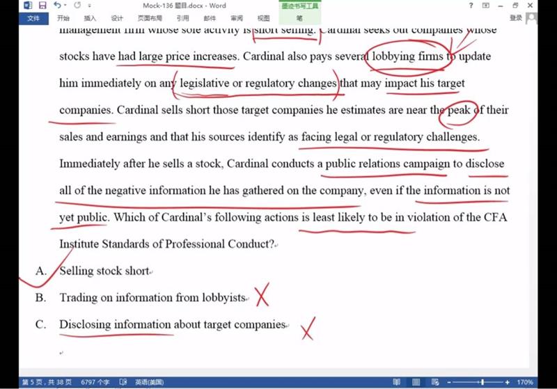The image size is (557, 389).
Task: Switch to the 引用 (References) tab
Action: pyautogui.click(x=182, y=18)
